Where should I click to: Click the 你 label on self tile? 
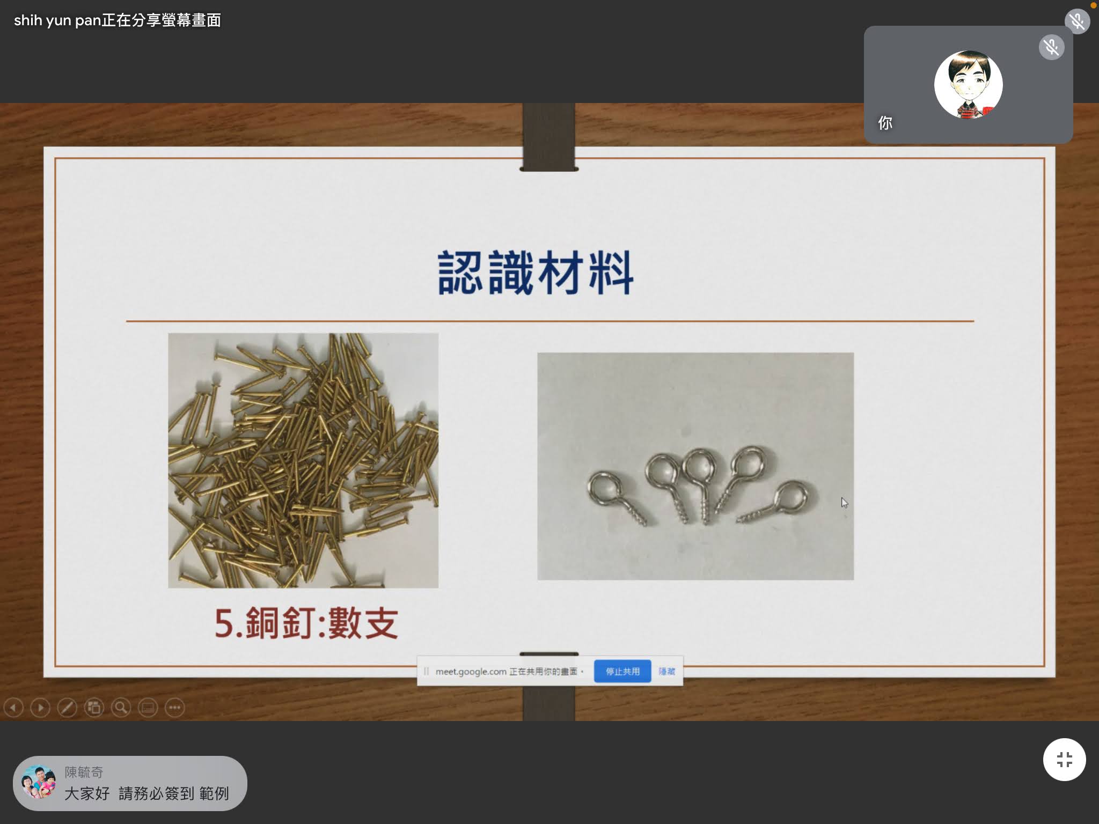pos(885,123)
